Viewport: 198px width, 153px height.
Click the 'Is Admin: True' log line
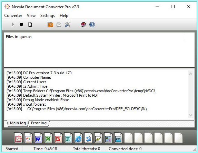pos(27,86)
